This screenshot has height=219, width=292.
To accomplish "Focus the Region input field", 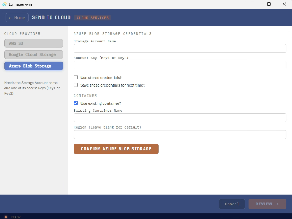I will coord(180,135).
